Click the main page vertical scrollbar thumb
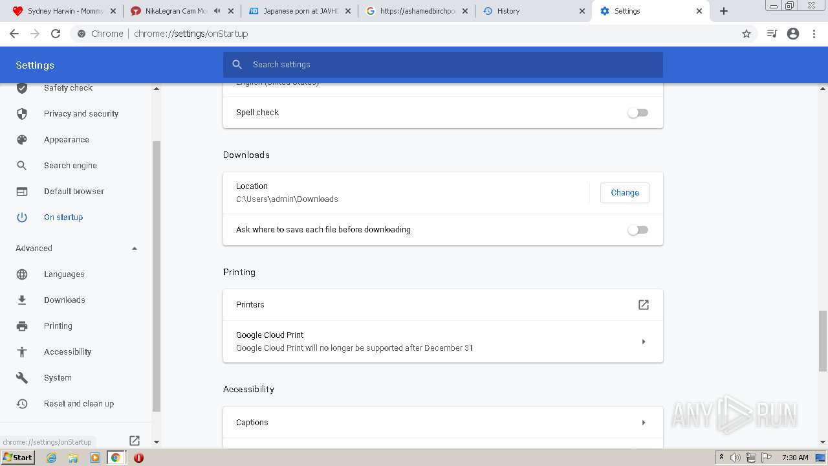This screenshot has height=466, width=828. (823, 341)
